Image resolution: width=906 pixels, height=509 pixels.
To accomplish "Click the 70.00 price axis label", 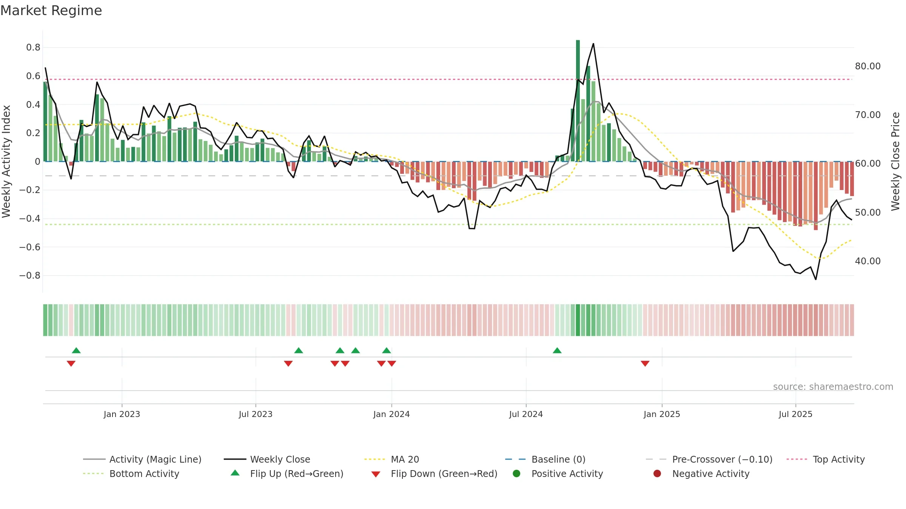I will tap(868, 115).
